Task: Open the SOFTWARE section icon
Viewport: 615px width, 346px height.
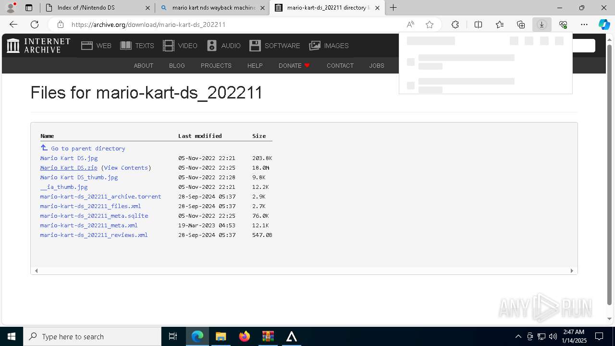Action: click(274, 46)
